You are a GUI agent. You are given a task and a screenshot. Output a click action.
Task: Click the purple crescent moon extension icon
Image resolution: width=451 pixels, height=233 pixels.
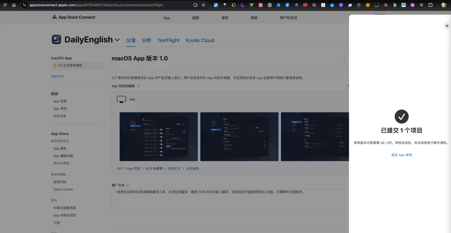[x=243, y=5]
